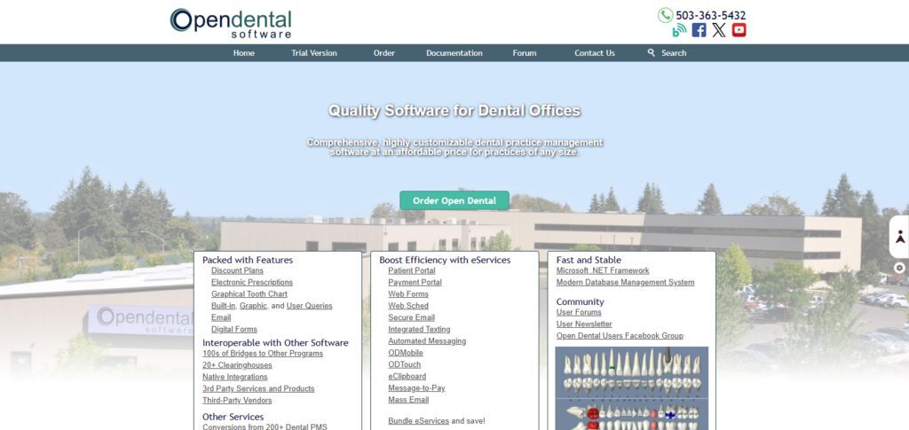909x430 pixels.
Task: Open the Electronic Prescriptions link
Action: 252,283
